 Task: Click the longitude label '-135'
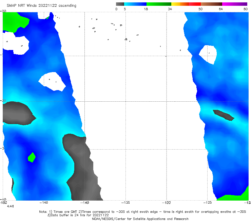coord(125,203)
